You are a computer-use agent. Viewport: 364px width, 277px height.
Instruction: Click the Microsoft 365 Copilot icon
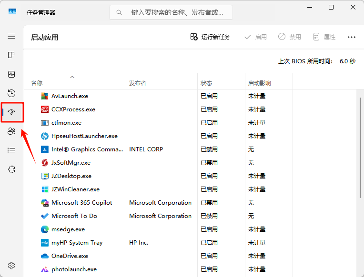tap(45, 203)
